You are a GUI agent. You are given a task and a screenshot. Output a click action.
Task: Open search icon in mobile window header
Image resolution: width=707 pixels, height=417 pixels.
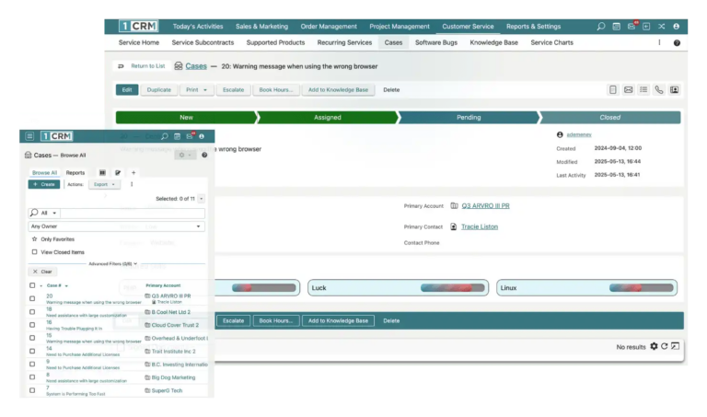(165, 136)
